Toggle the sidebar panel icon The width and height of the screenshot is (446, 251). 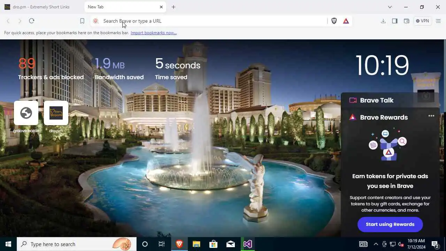[x=395, y=21]
